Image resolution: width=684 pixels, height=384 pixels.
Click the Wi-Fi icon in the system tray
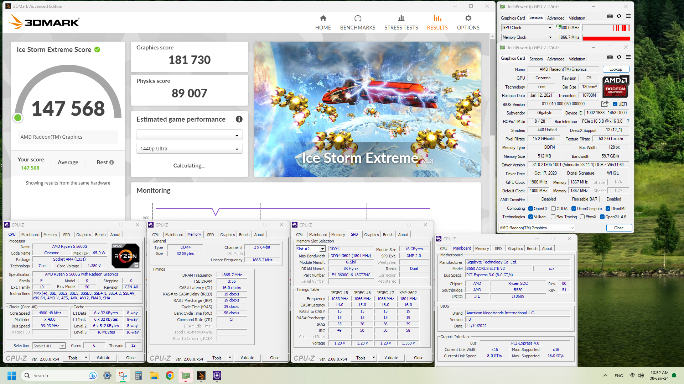click(x=632, y=375)
